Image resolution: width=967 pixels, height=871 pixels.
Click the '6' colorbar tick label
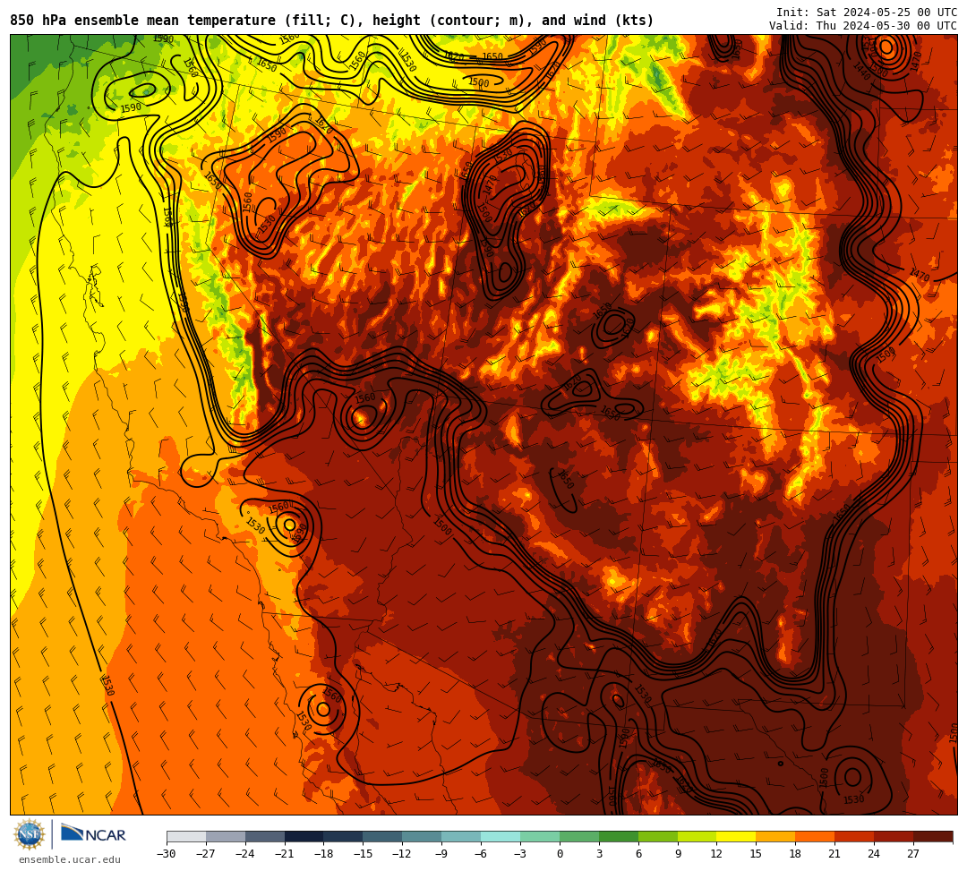click(x=638, y=854)
